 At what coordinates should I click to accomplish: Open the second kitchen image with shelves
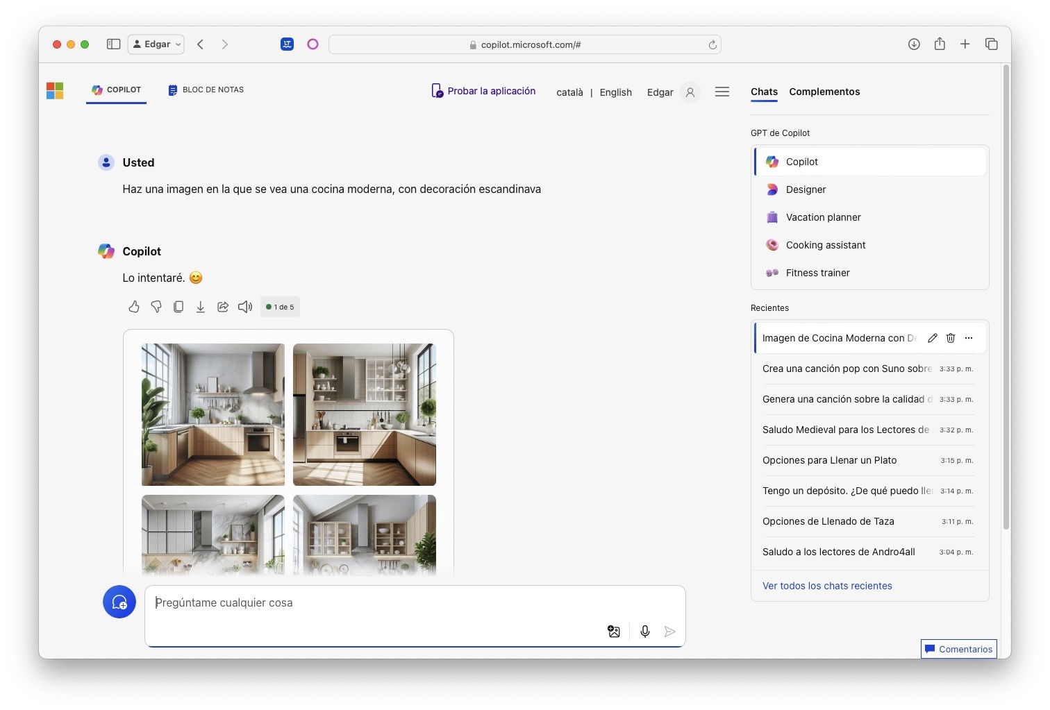click(365, 414)
